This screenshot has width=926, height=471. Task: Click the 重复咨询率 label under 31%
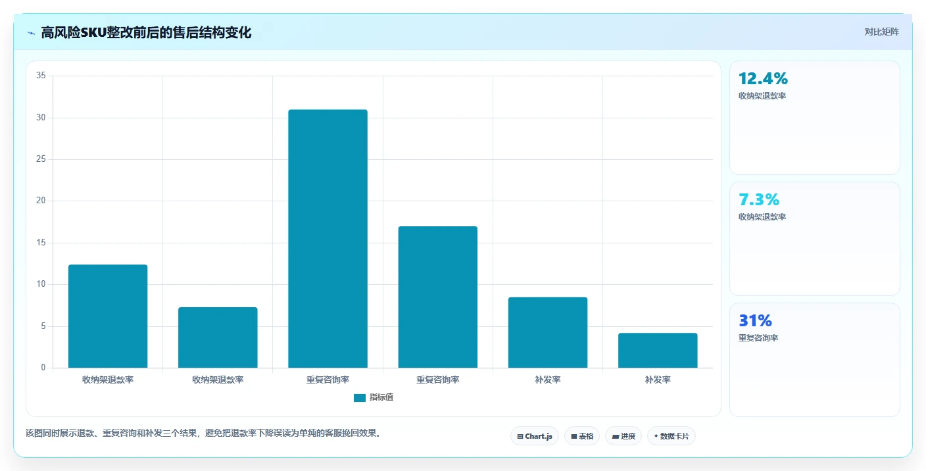(x=758, y=338)
